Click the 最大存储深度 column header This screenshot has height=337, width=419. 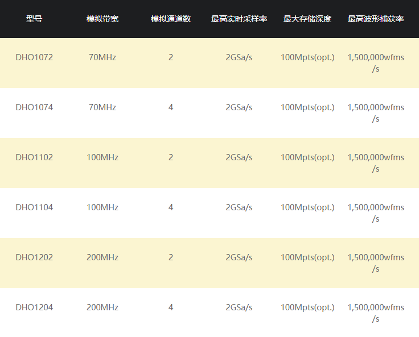[x=307, y=19]
